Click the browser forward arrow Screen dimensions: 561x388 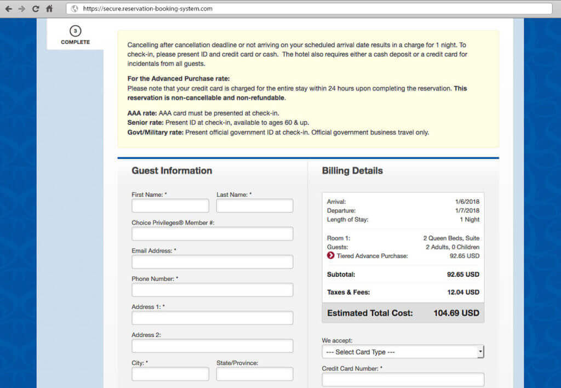pyautogui.click(x=22, y=9)
